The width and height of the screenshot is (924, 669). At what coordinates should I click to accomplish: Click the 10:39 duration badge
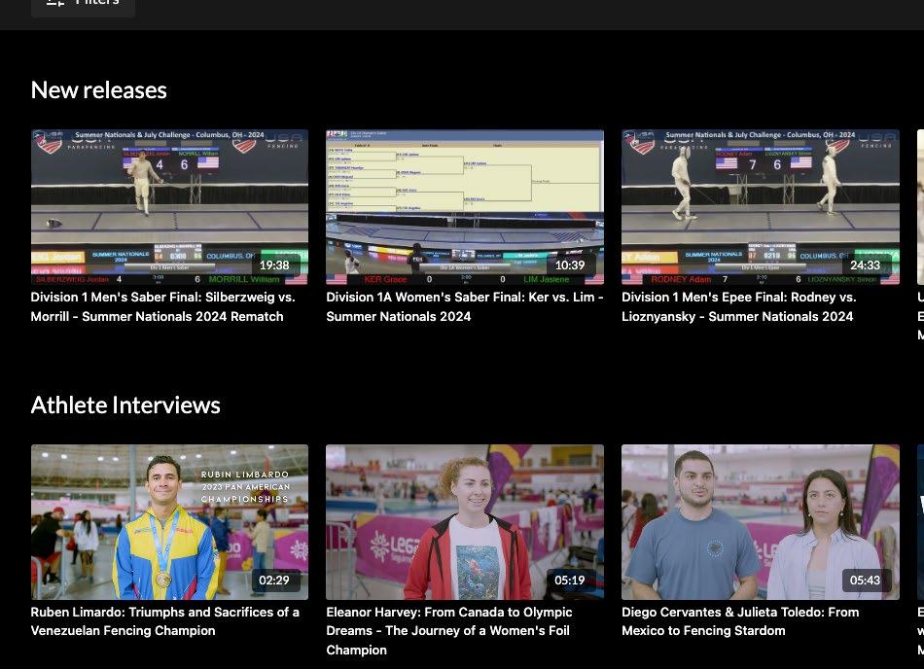[570, 265]
